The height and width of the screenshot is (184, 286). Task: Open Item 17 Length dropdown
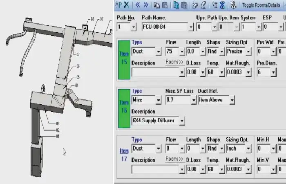(x=203, y=149)
